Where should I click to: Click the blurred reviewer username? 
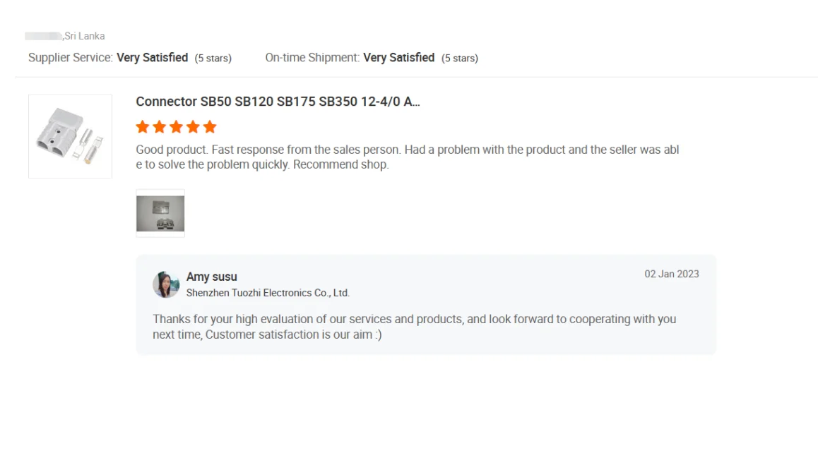43,36
